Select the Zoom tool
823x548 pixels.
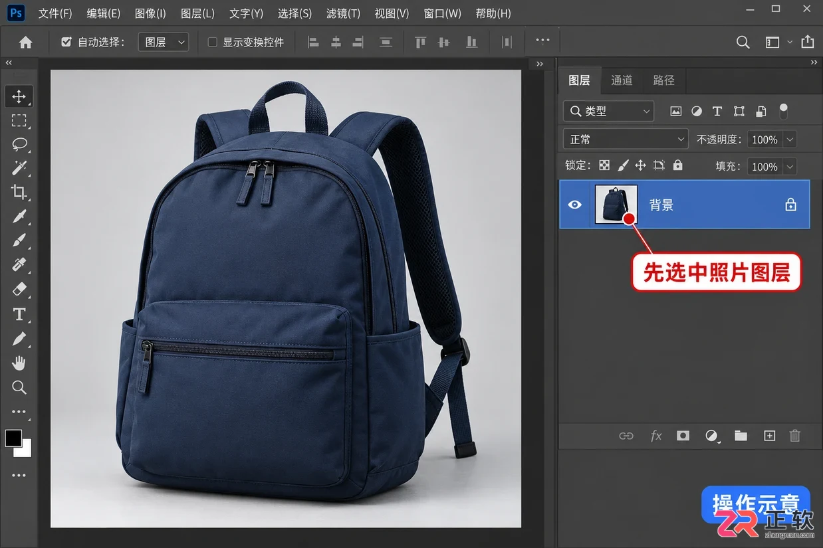19,387
